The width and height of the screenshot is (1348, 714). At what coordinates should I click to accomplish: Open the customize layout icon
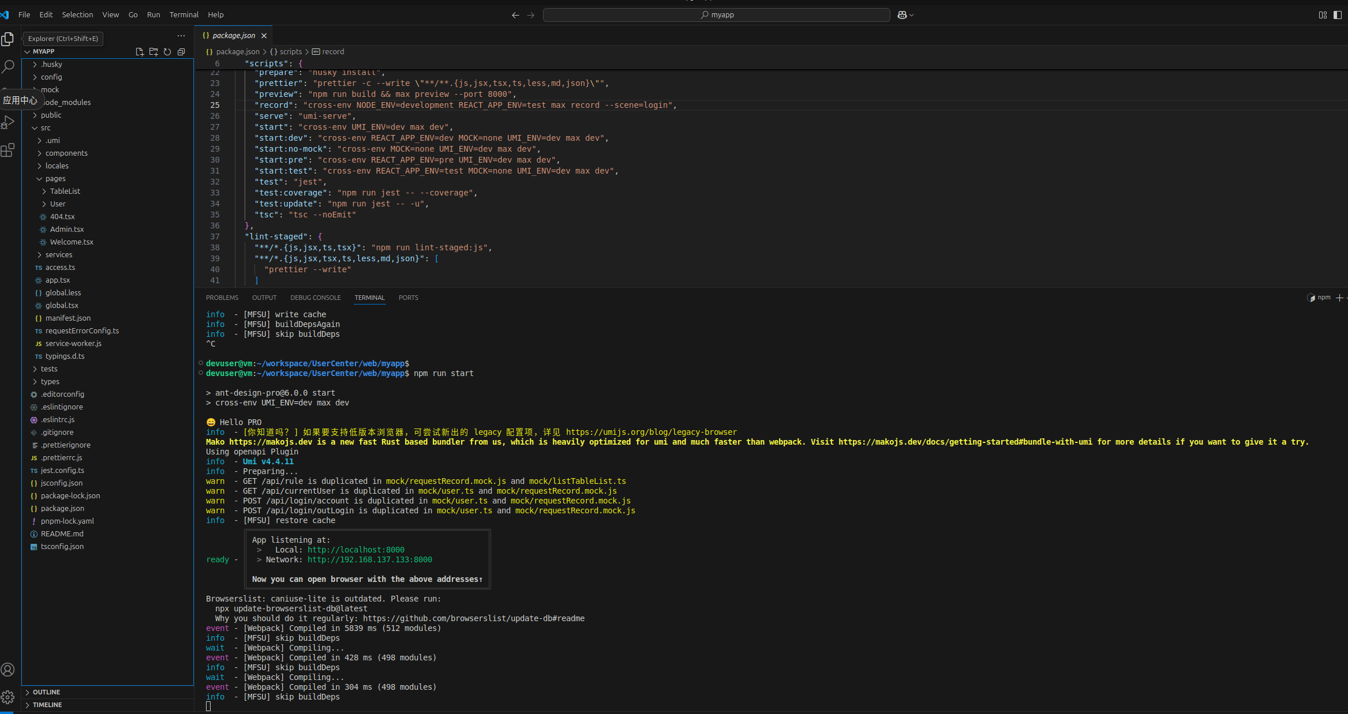tap(1323, 15)
